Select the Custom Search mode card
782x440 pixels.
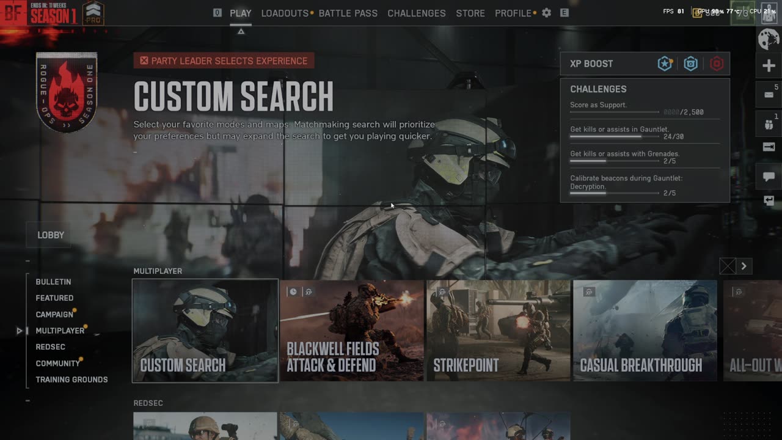[x=205, y=331]
